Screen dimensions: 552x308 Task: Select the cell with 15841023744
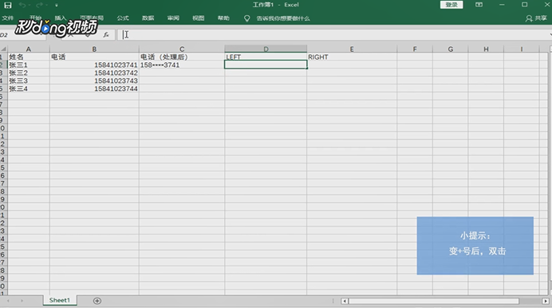click(94, 89)
